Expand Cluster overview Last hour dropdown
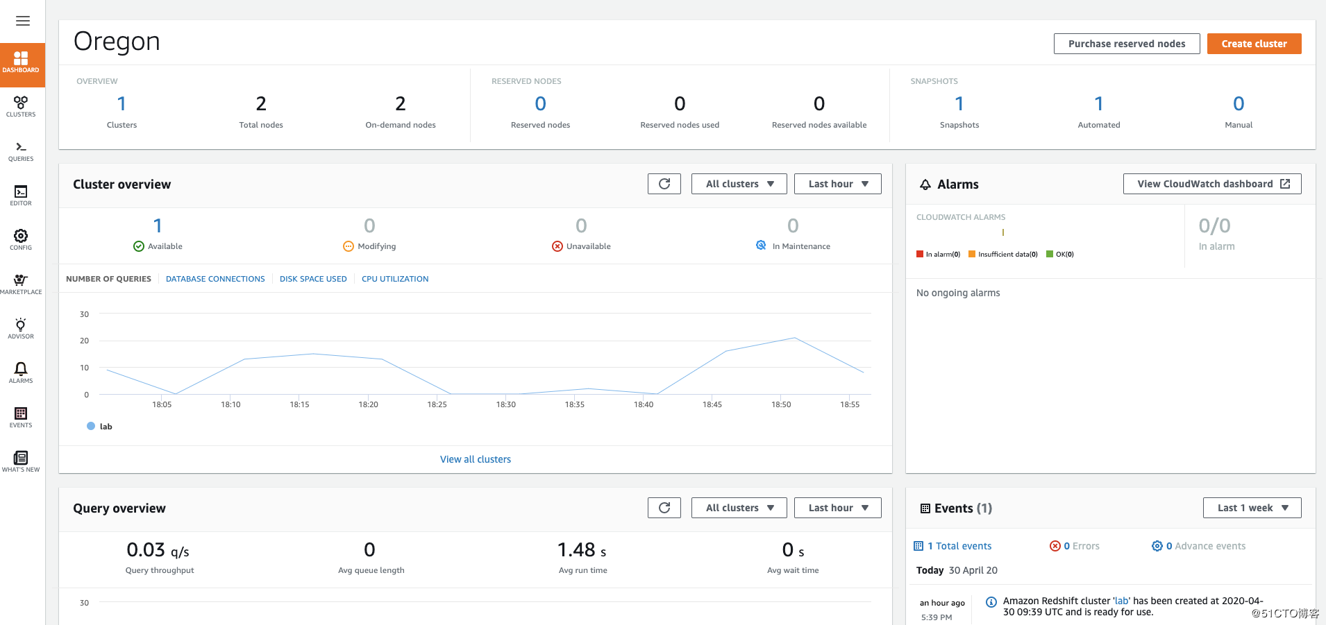 point(838,184)
